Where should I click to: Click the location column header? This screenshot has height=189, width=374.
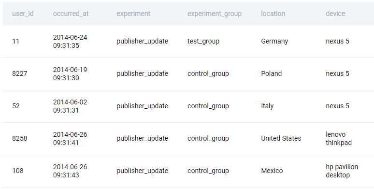point(273,14)
